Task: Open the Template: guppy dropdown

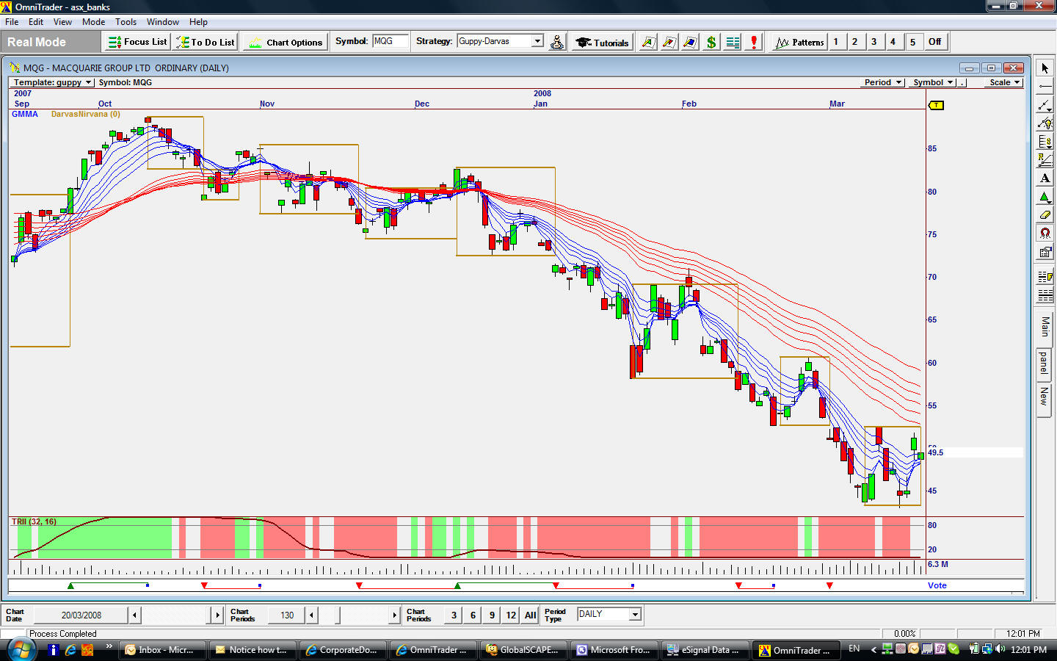Action: coord(52,82)
